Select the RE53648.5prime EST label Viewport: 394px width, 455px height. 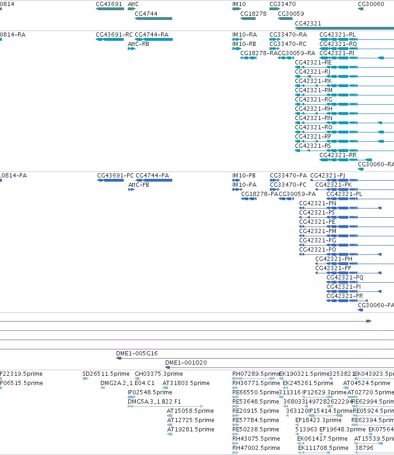[x=256, y=402]
